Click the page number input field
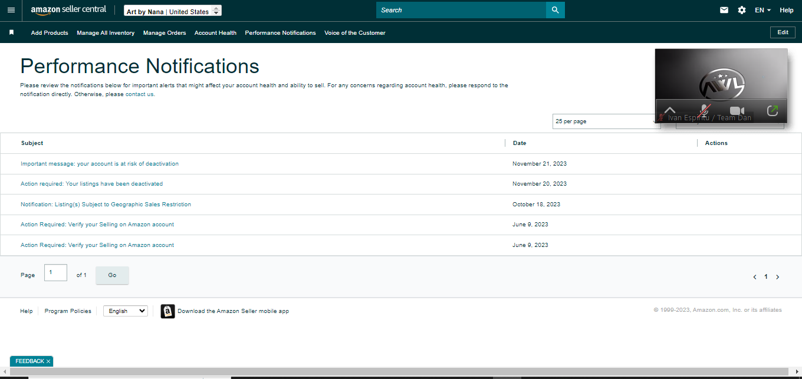 coord(55,272)
